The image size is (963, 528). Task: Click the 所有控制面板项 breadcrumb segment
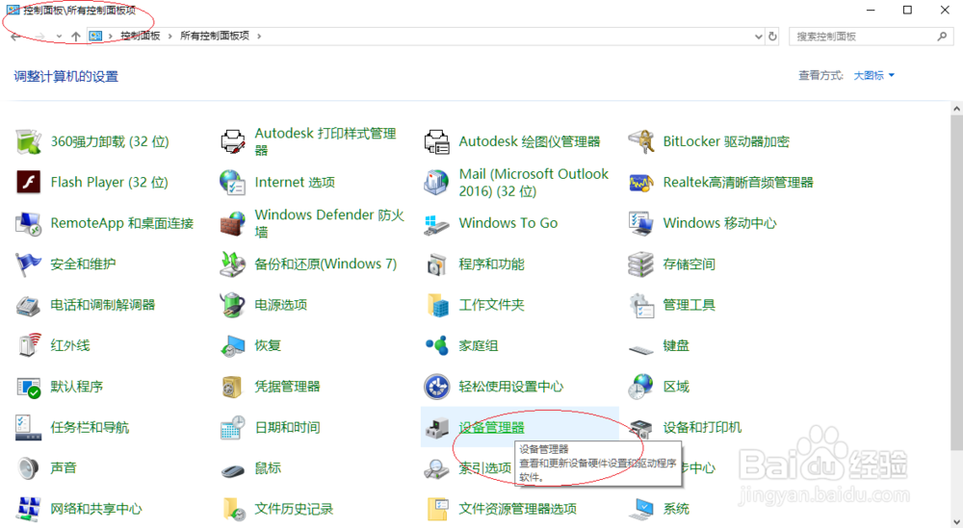tap(215, 37)
